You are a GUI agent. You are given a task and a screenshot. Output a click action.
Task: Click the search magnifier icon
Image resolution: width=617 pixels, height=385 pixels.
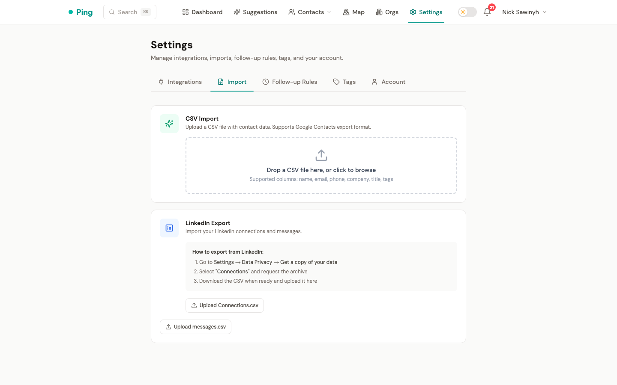112,12
